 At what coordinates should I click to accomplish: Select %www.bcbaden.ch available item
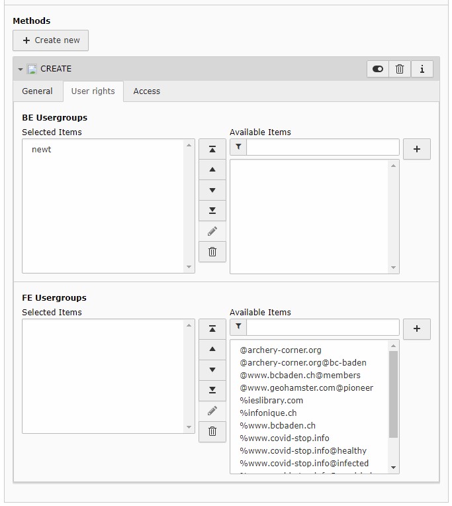(277, 426)
